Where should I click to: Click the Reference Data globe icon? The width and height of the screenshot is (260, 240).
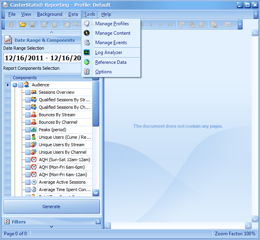(87, 62)
